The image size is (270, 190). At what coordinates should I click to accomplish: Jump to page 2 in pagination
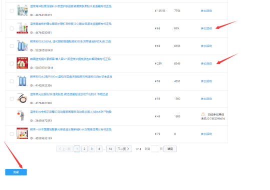click(x=84, y=149)
